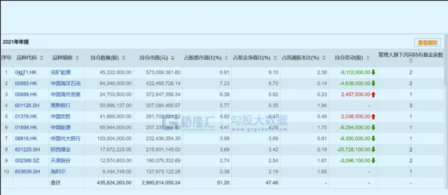This screenshot has width=448, height=195.
Task: Open 中国海洋石油 stock name link
Action: 66,83
